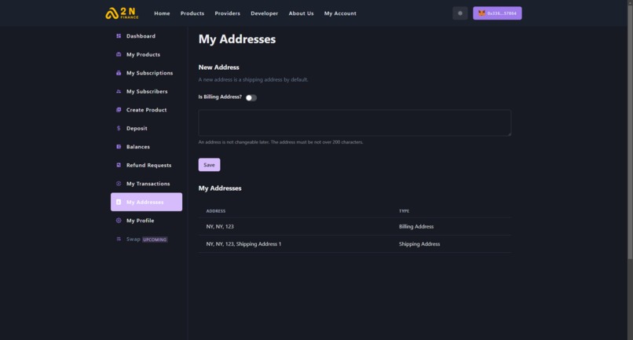This screenshot has width=633, height=340.
Task: Open the Products menu item
Action: tap(192, 13)
